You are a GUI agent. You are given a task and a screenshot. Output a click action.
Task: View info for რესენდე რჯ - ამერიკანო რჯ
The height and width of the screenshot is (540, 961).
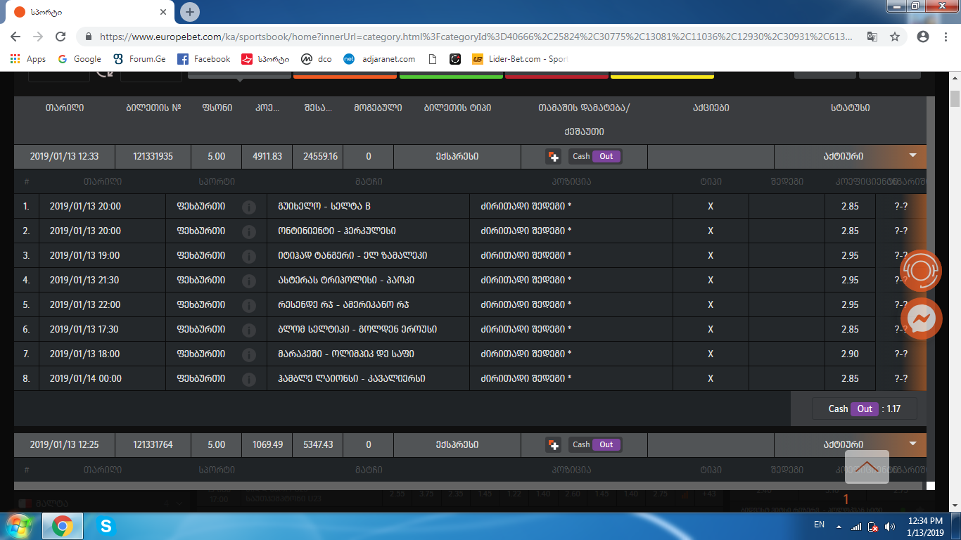click(248, 305)
